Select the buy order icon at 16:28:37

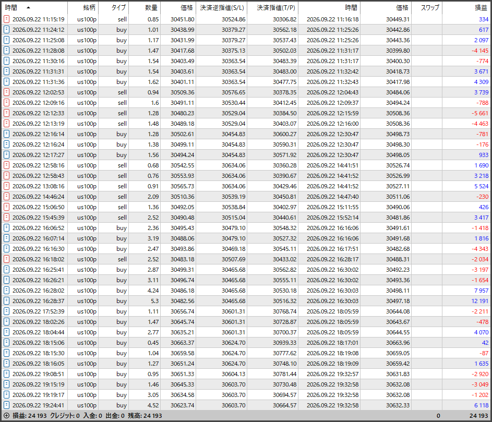pos(6,301)
